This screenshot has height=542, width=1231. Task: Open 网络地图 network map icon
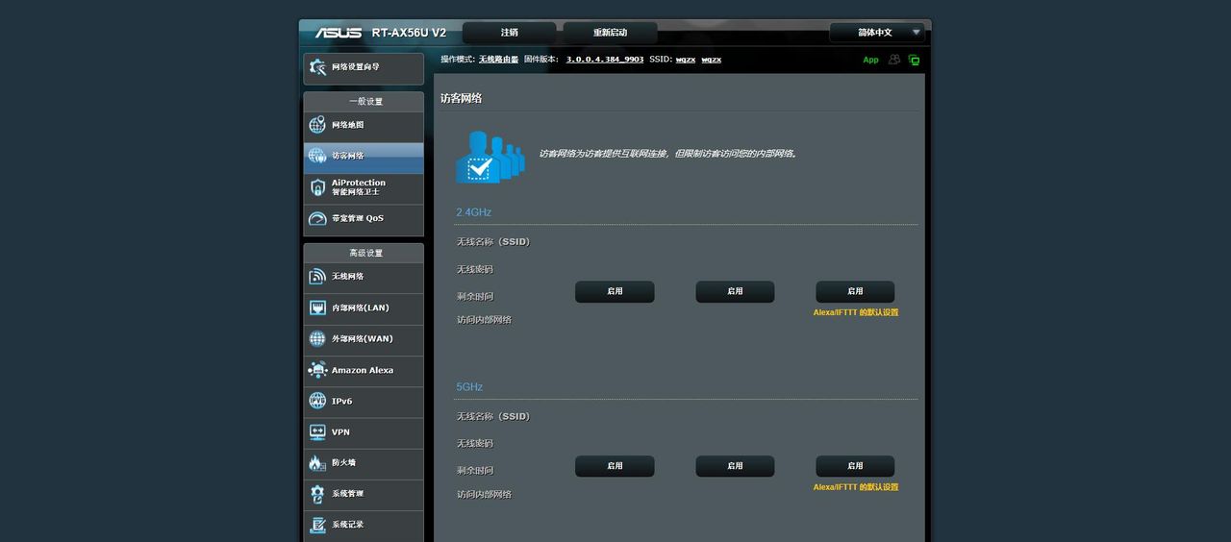click(317, 125)
